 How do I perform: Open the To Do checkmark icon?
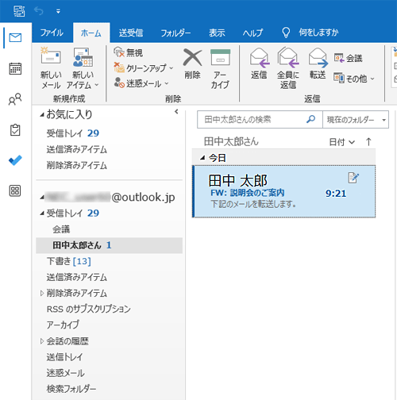tap(15, 160)
